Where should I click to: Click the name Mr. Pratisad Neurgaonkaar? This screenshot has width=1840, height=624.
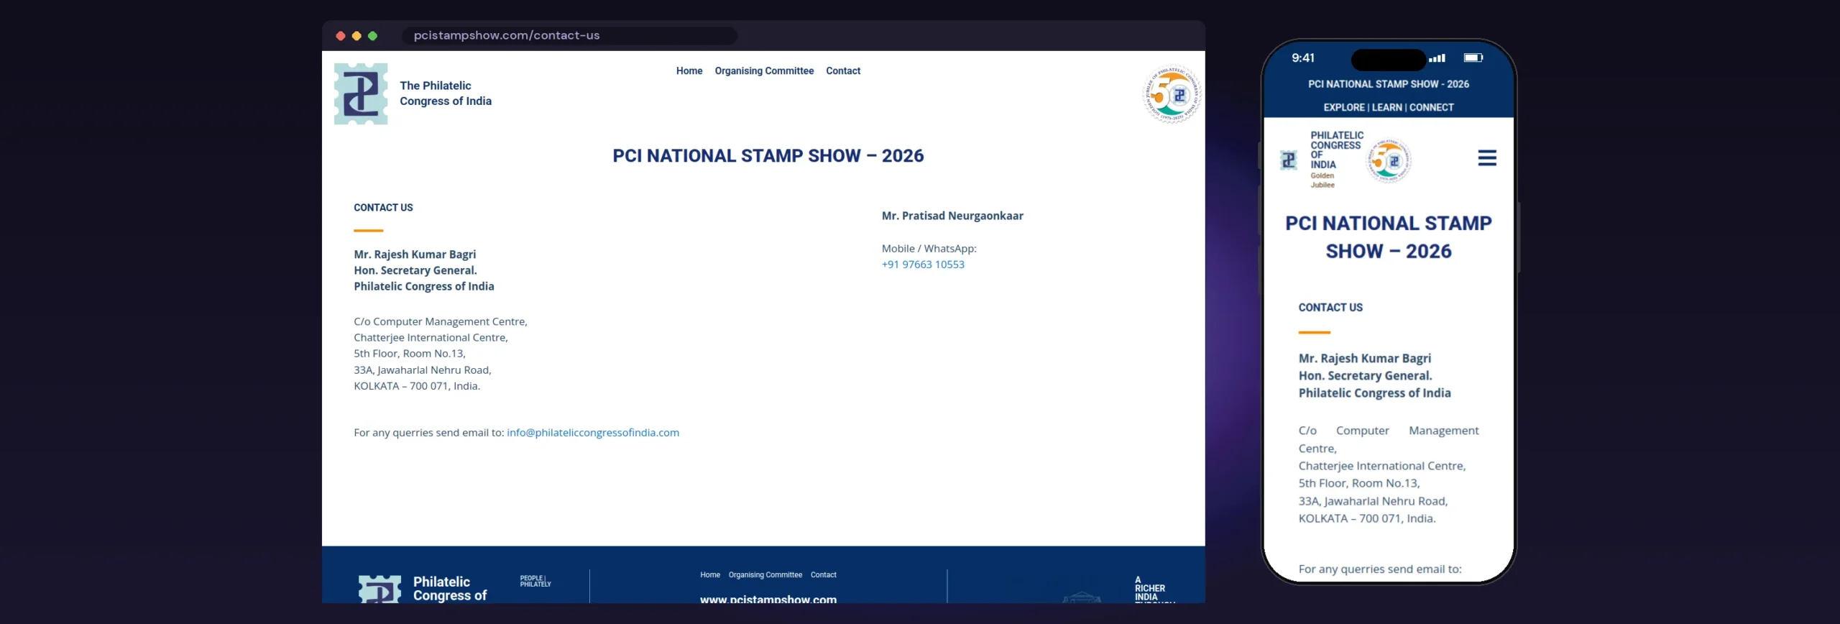pos(952,216)
